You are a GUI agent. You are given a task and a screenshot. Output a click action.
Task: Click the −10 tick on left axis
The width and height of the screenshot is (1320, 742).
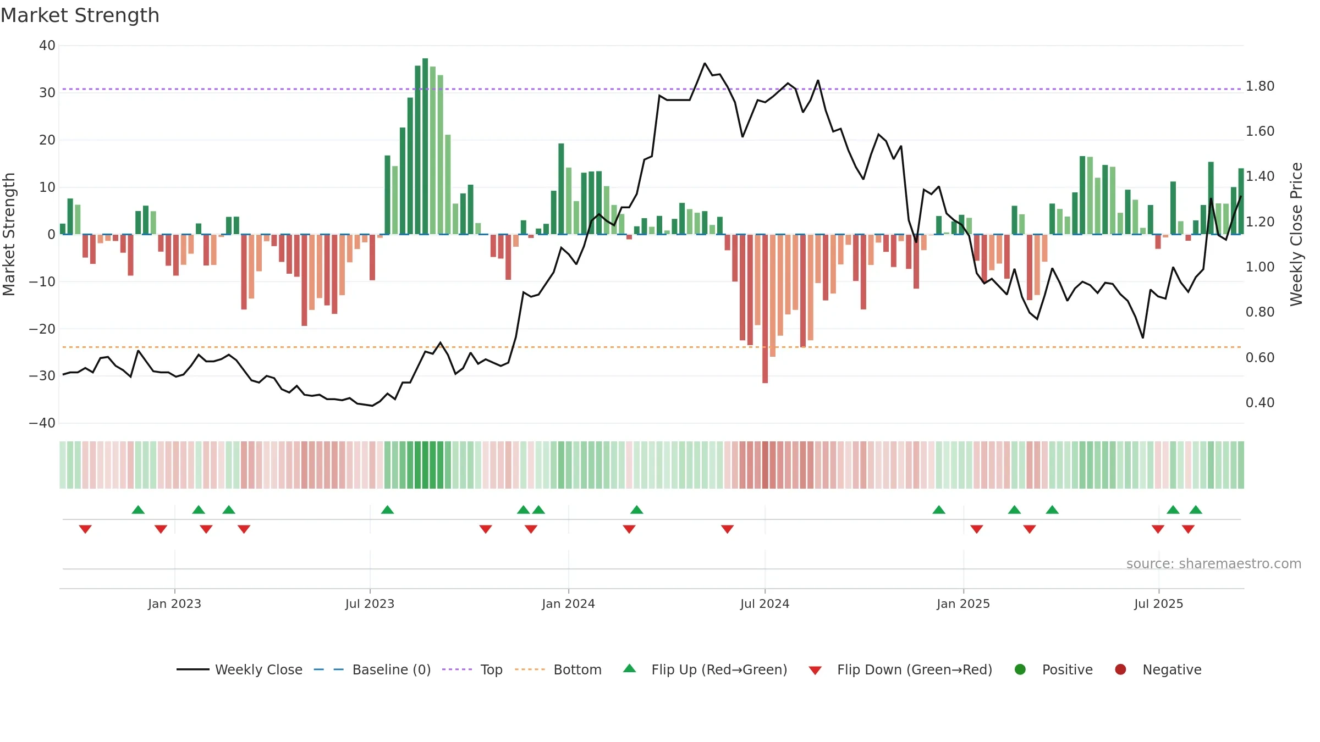tap(42, 282)
